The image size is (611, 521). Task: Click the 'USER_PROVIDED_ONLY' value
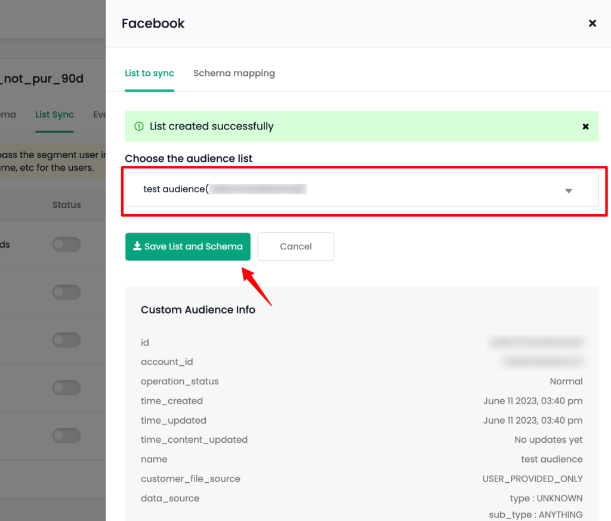click(x=532, y=479)
